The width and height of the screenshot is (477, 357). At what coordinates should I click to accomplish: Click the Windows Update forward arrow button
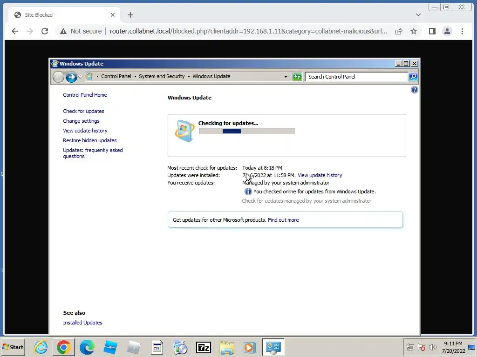[x=71, y=77]
